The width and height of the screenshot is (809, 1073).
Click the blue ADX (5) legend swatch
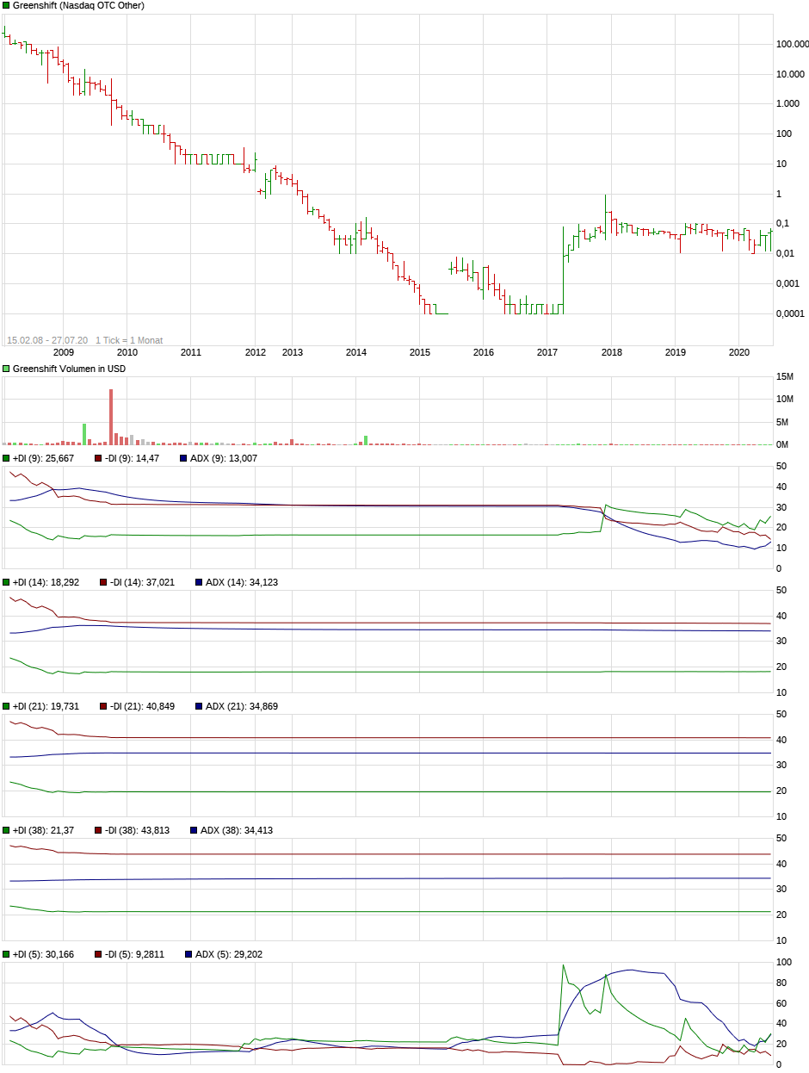[x=188, y=954]
